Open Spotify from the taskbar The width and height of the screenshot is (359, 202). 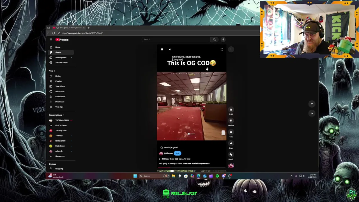(217, 176)
